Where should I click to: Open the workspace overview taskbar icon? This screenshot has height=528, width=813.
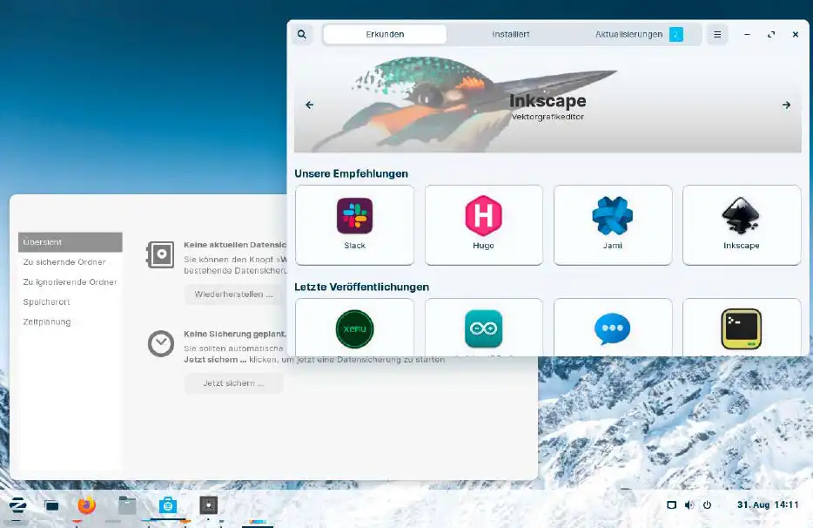click(51, 505)
